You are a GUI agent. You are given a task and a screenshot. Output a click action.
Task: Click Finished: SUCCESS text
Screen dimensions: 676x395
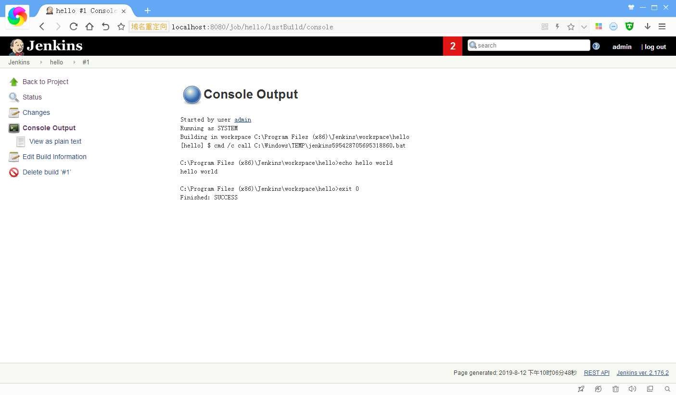coord(209,197)
